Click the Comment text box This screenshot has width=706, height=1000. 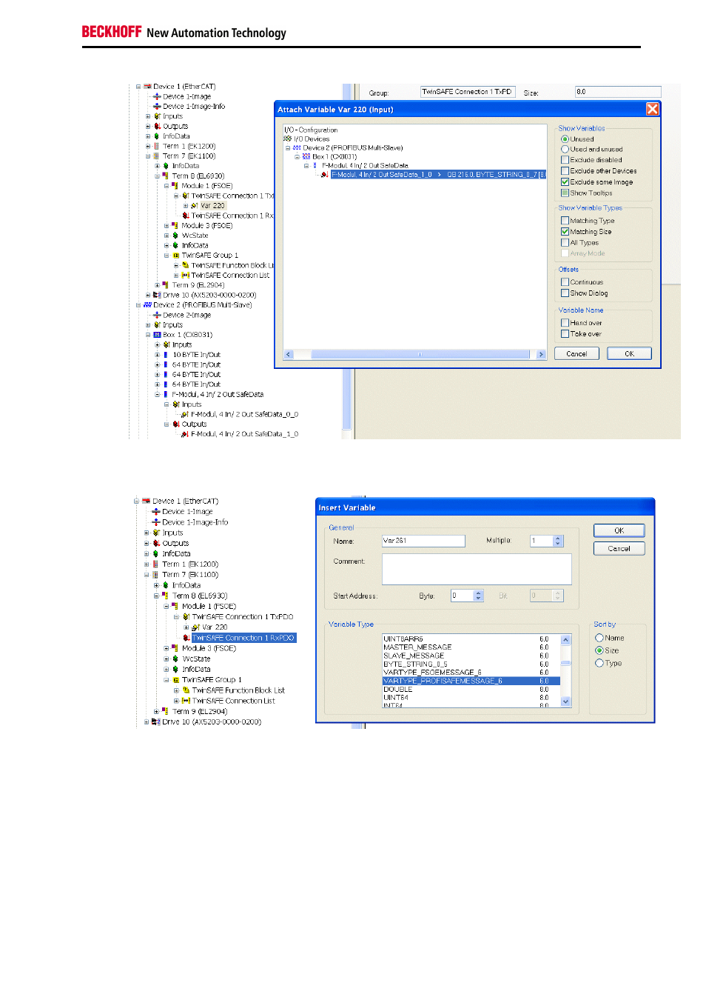[477, 569]
